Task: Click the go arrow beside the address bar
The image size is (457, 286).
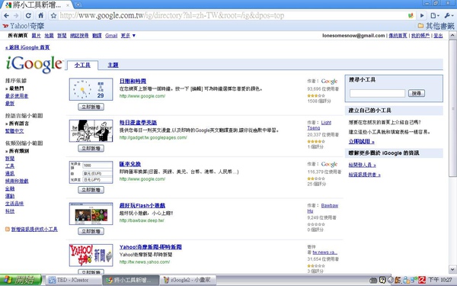Action: (x=422, y=15)
